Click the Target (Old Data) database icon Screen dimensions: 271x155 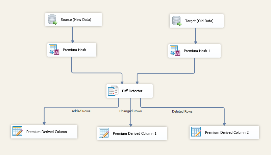[177, 21]
